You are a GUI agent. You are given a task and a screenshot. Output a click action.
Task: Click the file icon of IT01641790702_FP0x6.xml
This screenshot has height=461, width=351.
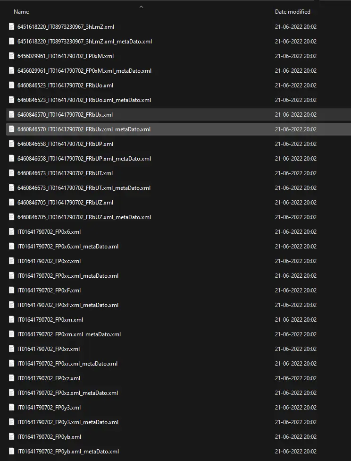point(12,232)
